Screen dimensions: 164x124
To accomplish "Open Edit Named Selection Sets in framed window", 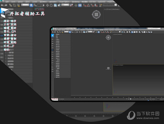I will tap(111, 32).
